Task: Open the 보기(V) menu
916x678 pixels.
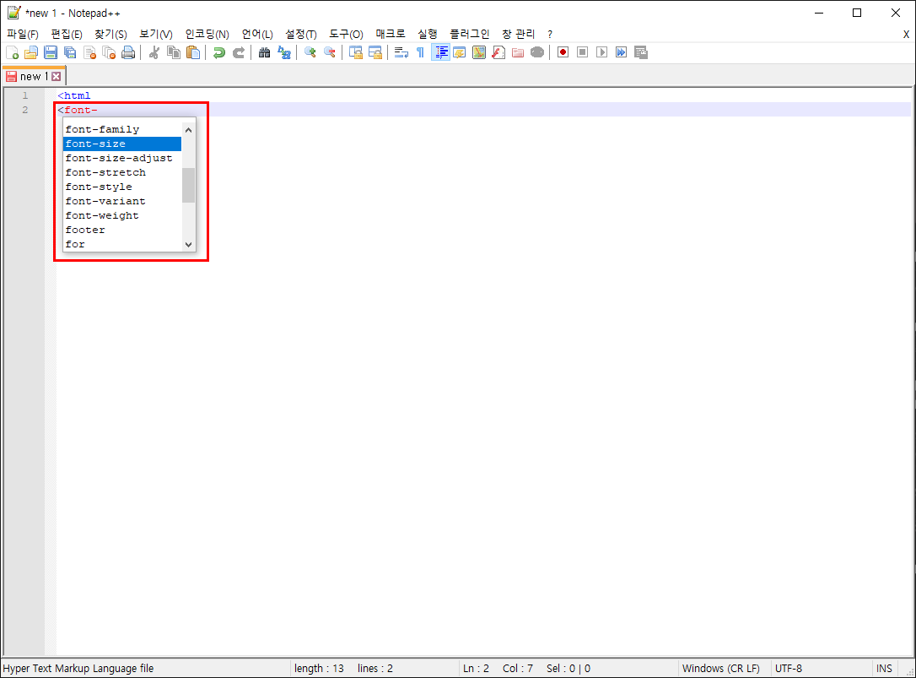Action: point(156,34)
